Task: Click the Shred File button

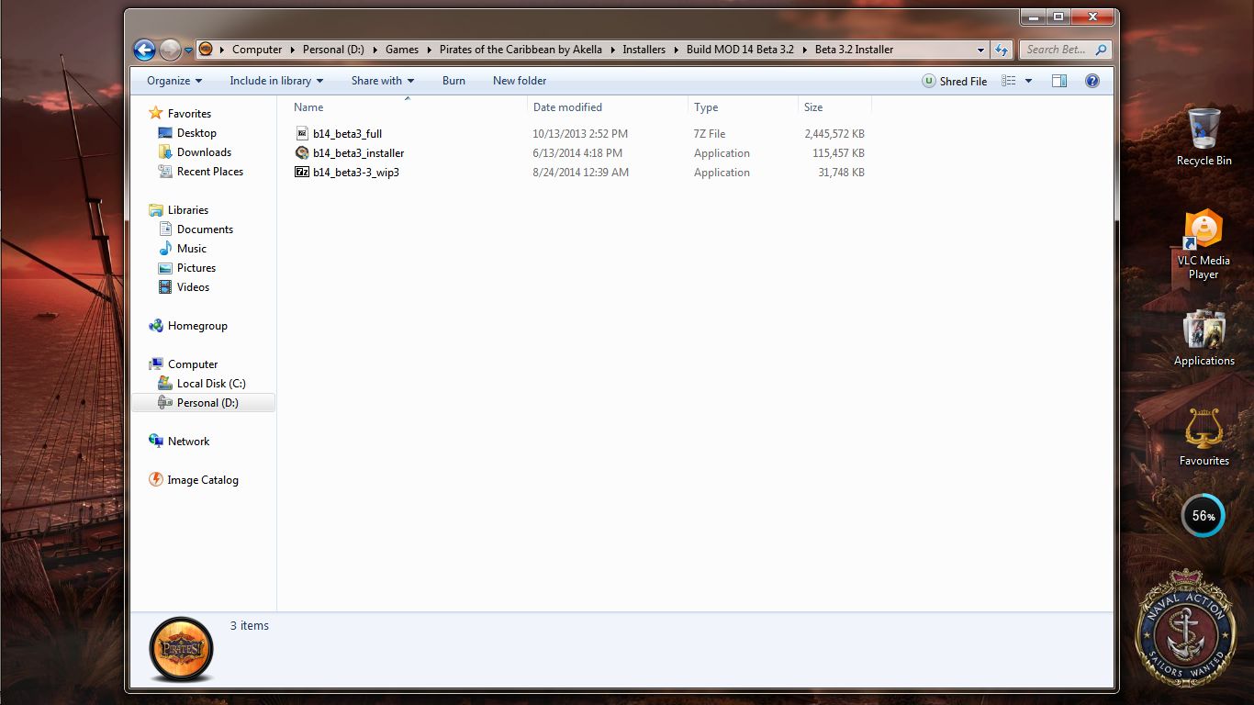Action: pos(955,81)
